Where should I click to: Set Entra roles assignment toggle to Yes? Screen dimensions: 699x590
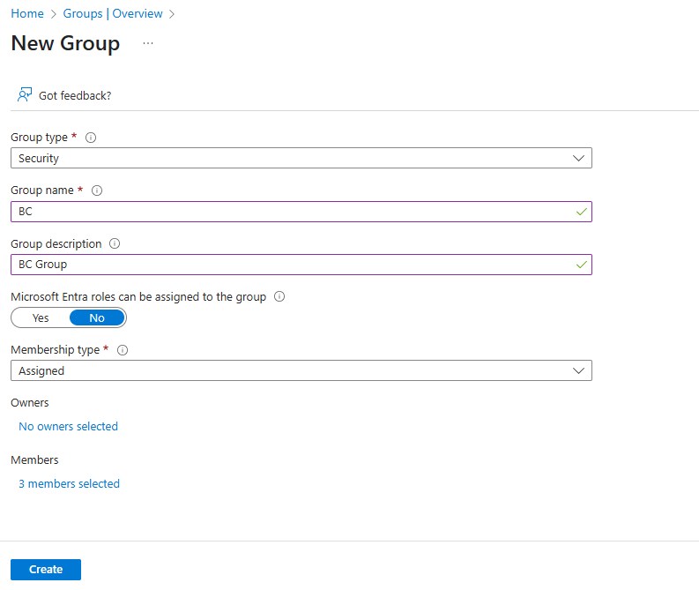[41, 318]
